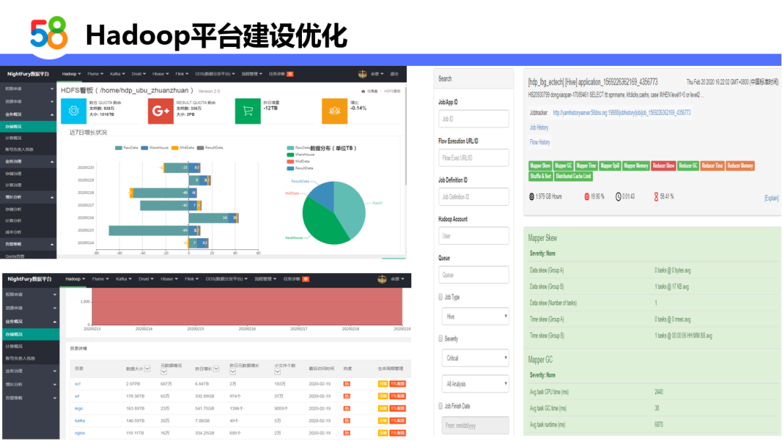This screenshot has height=441, width=782.
Task: Click the Queue input field
Action: (474, 274)
